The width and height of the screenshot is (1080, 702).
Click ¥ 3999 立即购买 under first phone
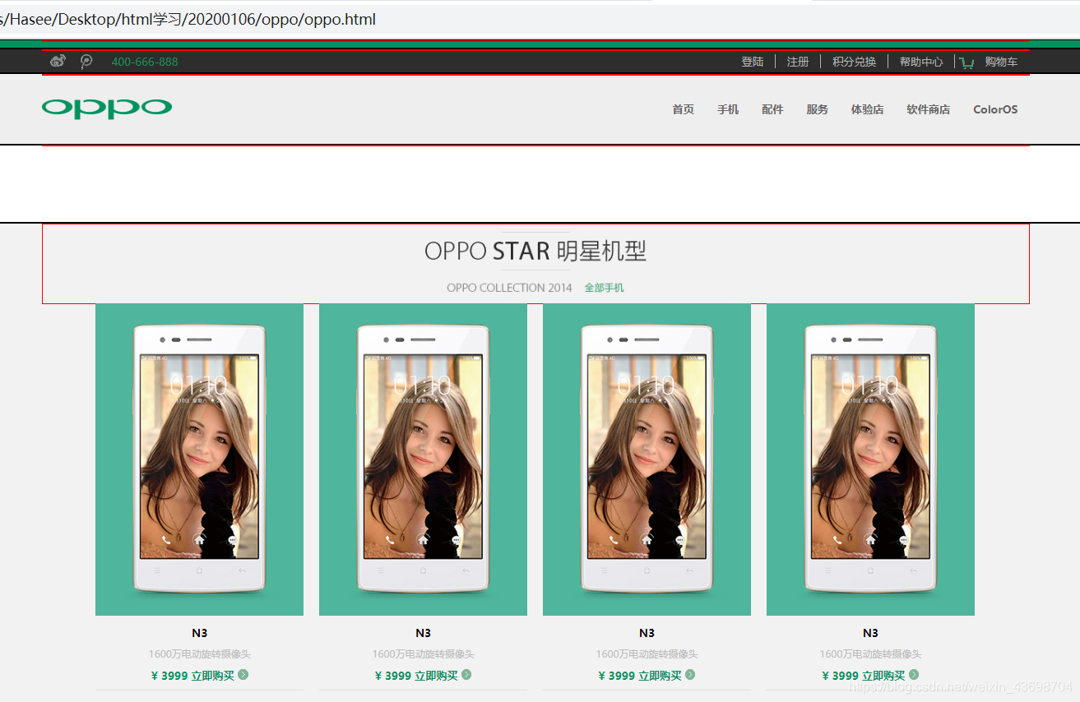[x=192, y=676]
